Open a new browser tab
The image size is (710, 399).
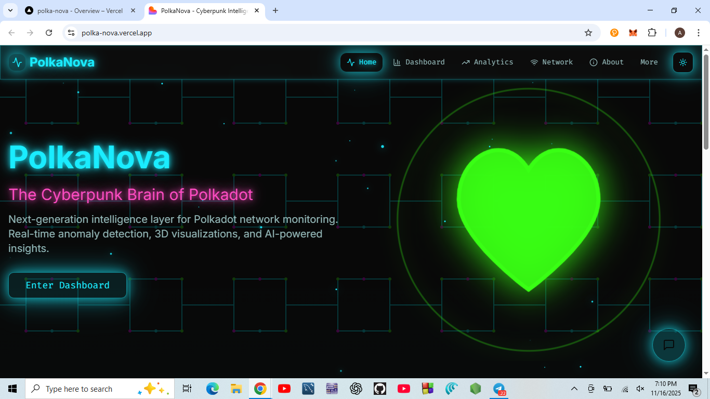[275, 10]
